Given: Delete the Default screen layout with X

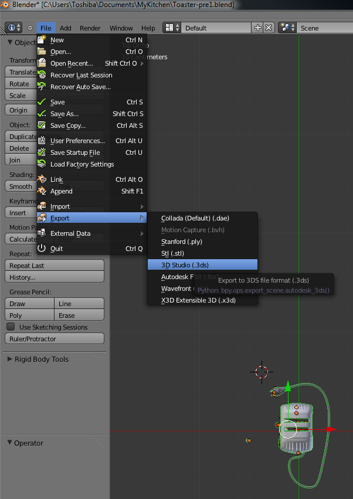Looking at the screenshot, I should pos(269,28).
